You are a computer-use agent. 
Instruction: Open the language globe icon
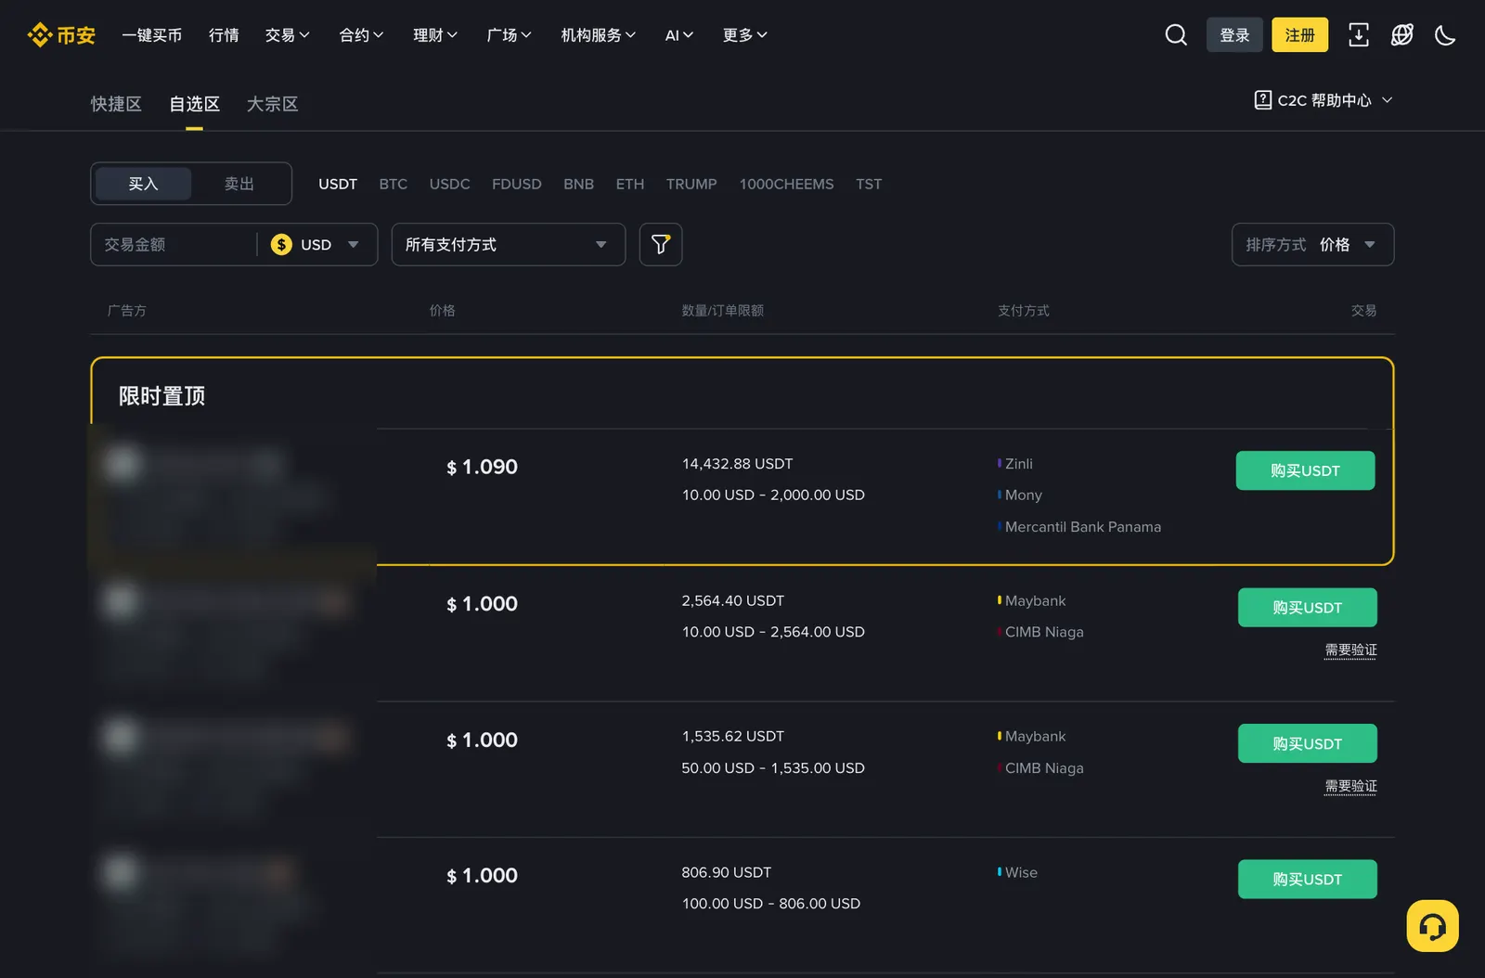point(1401,35)
